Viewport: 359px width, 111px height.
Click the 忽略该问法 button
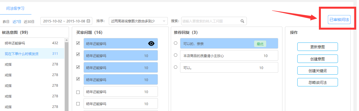click(317, 82)
